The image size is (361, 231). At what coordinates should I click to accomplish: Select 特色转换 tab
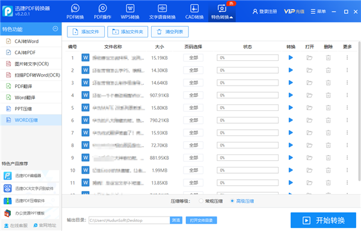coord(222,11)
